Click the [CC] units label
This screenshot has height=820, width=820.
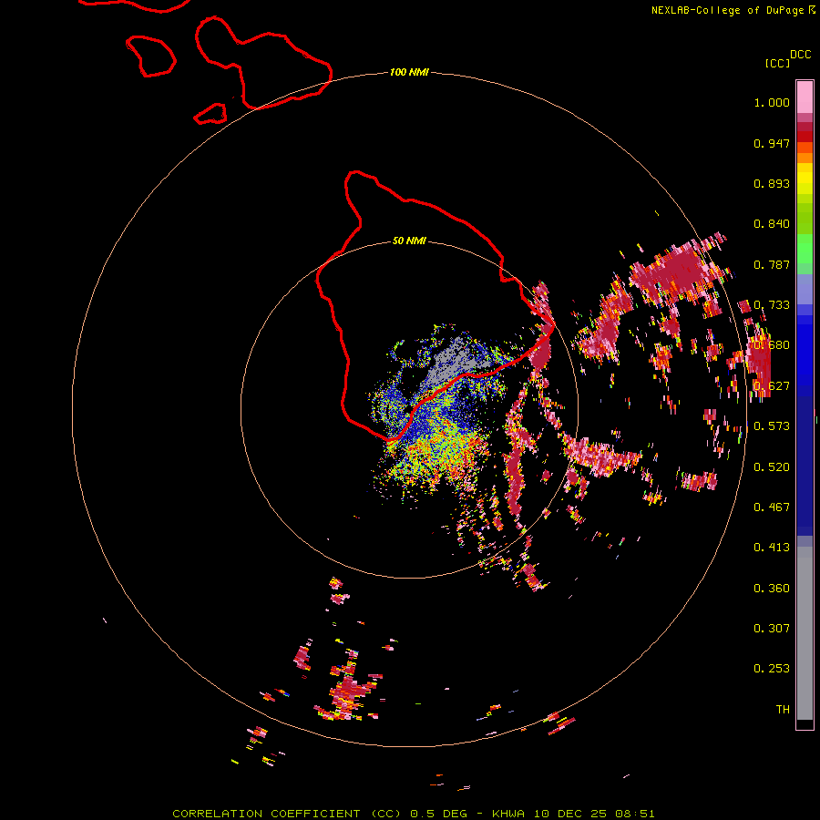(x=778, y=63)
